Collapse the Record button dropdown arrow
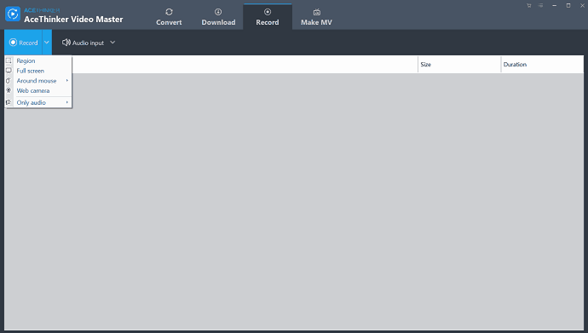Viewport: 588px width, 333px height. [x=47, y=43]
